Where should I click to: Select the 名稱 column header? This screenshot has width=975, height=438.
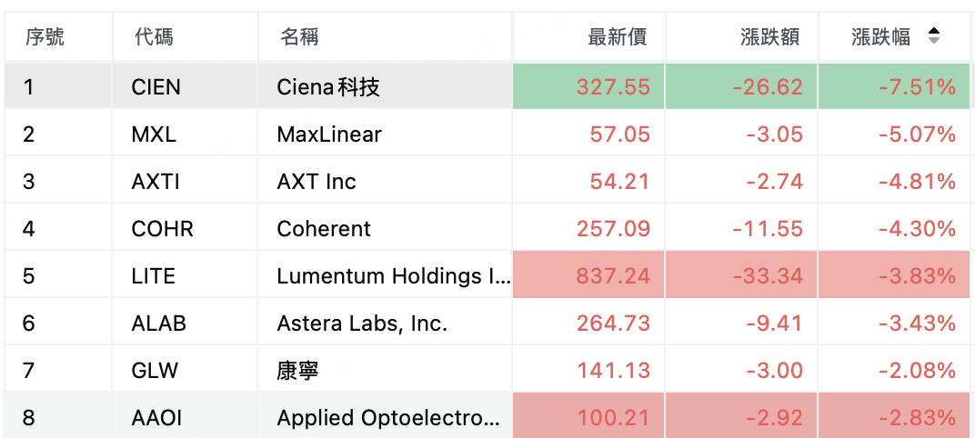coord(299,37)
